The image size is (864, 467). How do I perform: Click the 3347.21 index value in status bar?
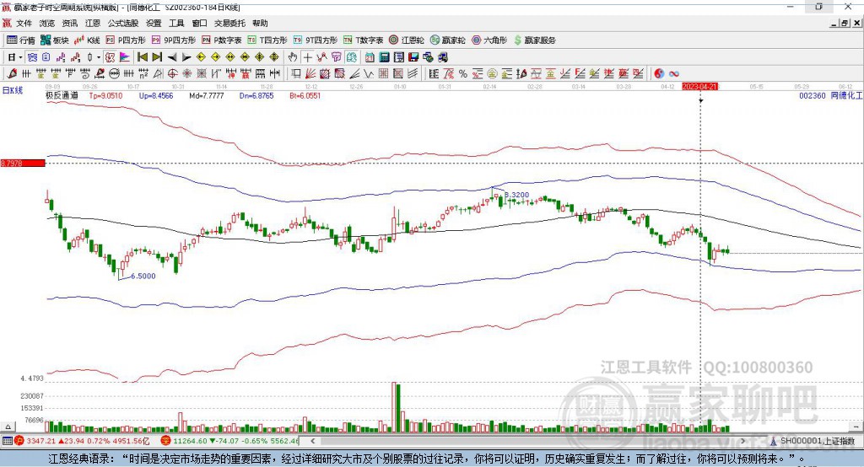pyautogui.click(x=41, y=441)
